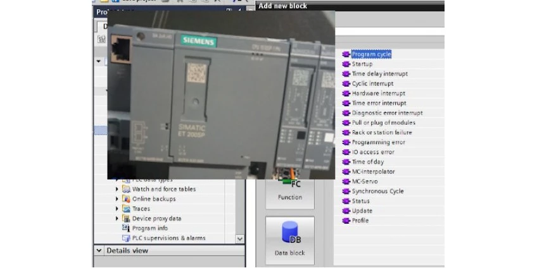Select the Startup block icon
The image size is (537, 268).
pyautogui.click(x=346, y=64)
